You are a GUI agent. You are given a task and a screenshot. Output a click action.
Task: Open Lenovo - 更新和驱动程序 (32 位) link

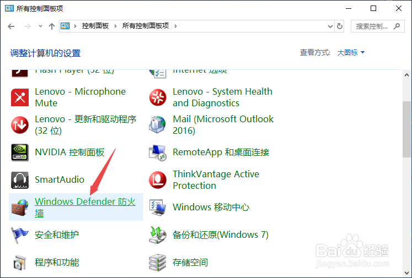tap(85, 125)
